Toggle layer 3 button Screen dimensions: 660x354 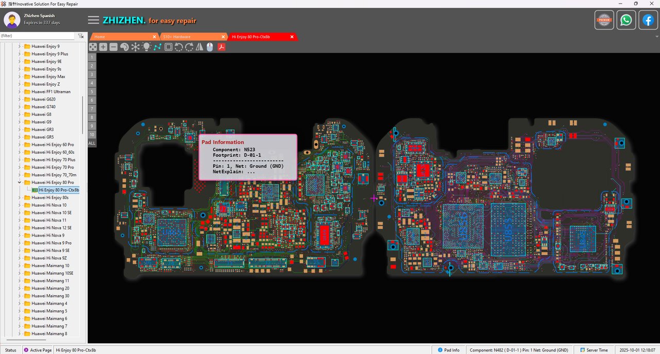(92, 75)
